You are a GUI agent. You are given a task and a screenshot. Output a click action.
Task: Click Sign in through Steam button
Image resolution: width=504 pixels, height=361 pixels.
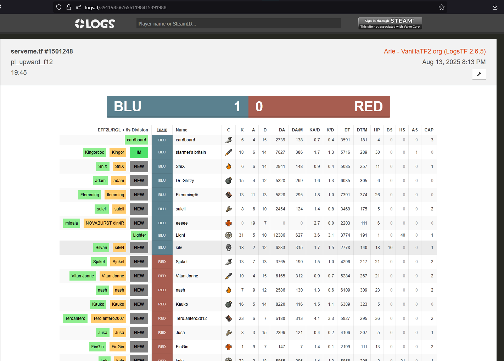click(390, 23)
